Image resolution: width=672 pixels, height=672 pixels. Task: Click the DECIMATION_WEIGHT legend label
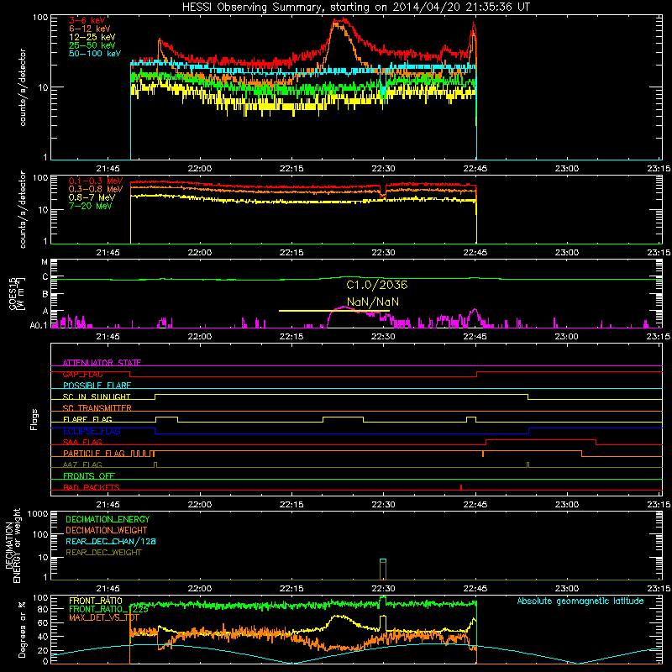pos(107,530)
